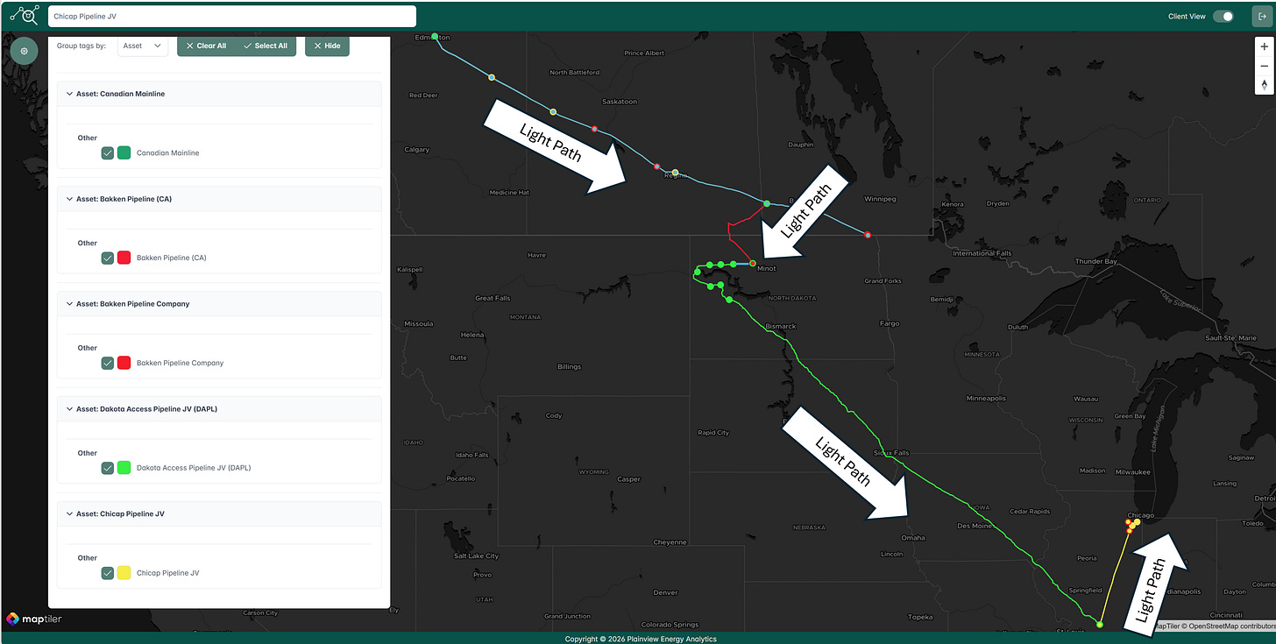This screenshot has width=1276, height=644.
Task: Click the orange-red marker at Minot
Action: click(752, 262)
